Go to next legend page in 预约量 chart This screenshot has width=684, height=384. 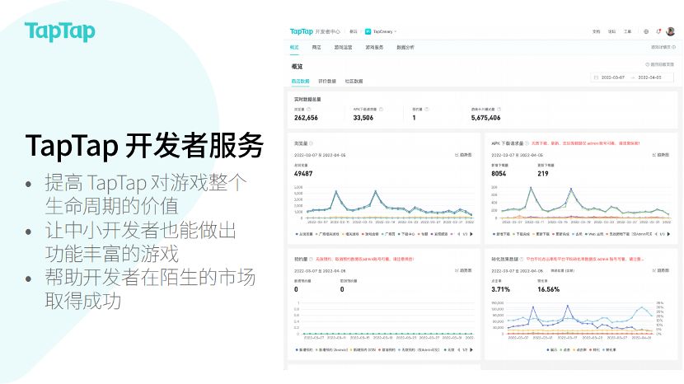[x=471, y=350]
